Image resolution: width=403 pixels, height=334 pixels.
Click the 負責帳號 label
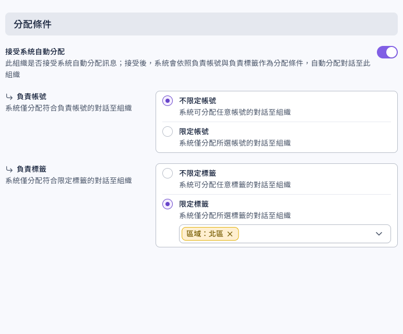click(x=31, y=97)
